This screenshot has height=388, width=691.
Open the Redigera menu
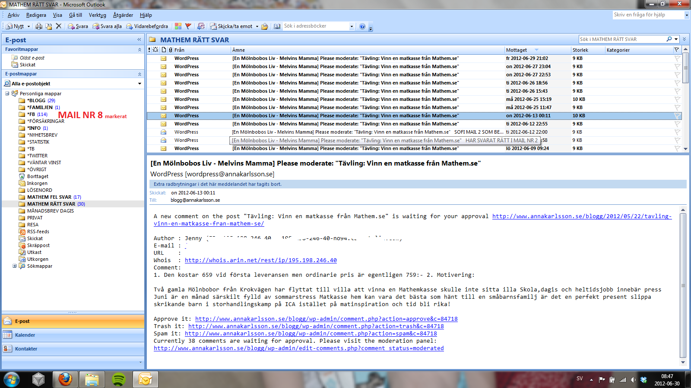[36, 15]
